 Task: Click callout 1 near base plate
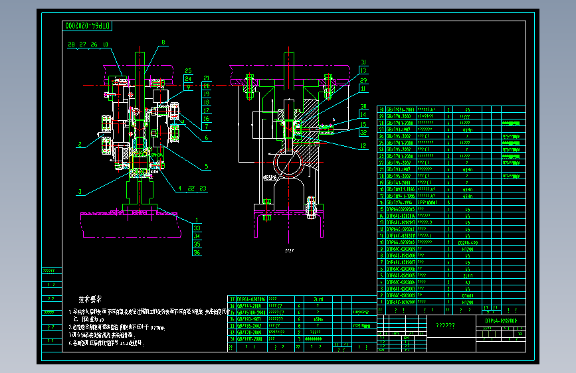197,220
